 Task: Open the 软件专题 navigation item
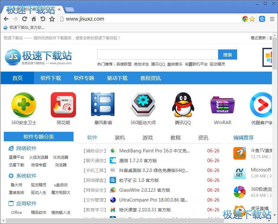[x=84, y=78]
